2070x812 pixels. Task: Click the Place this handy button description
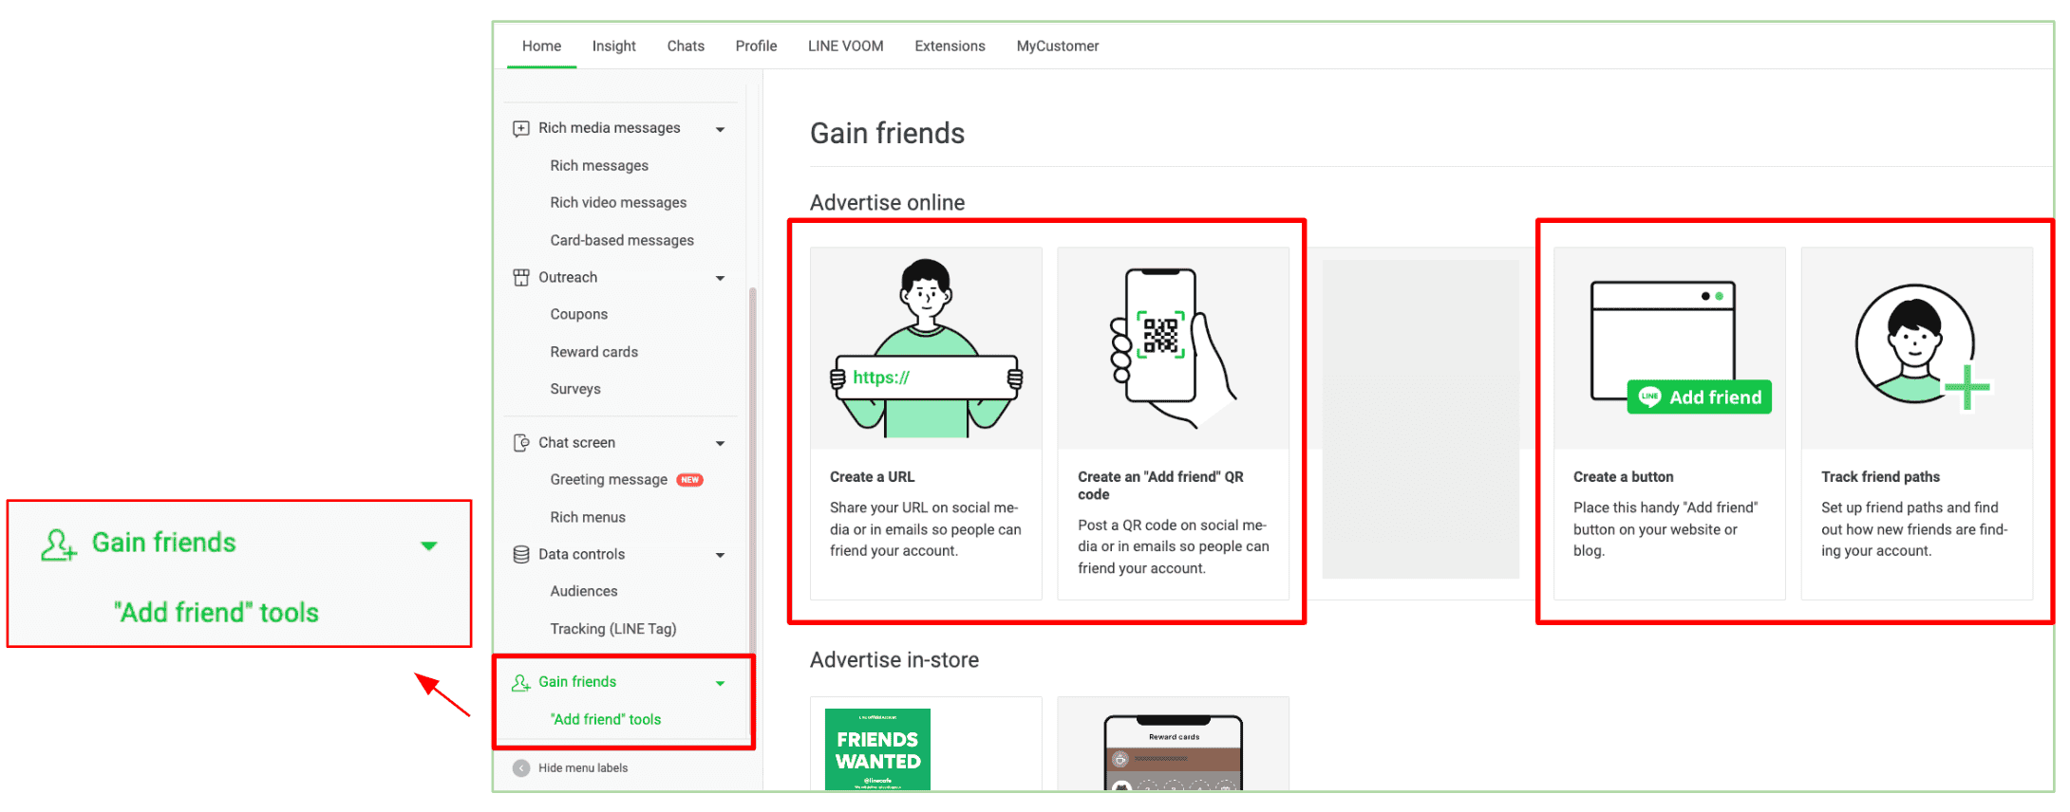(x=1665, y=529)
